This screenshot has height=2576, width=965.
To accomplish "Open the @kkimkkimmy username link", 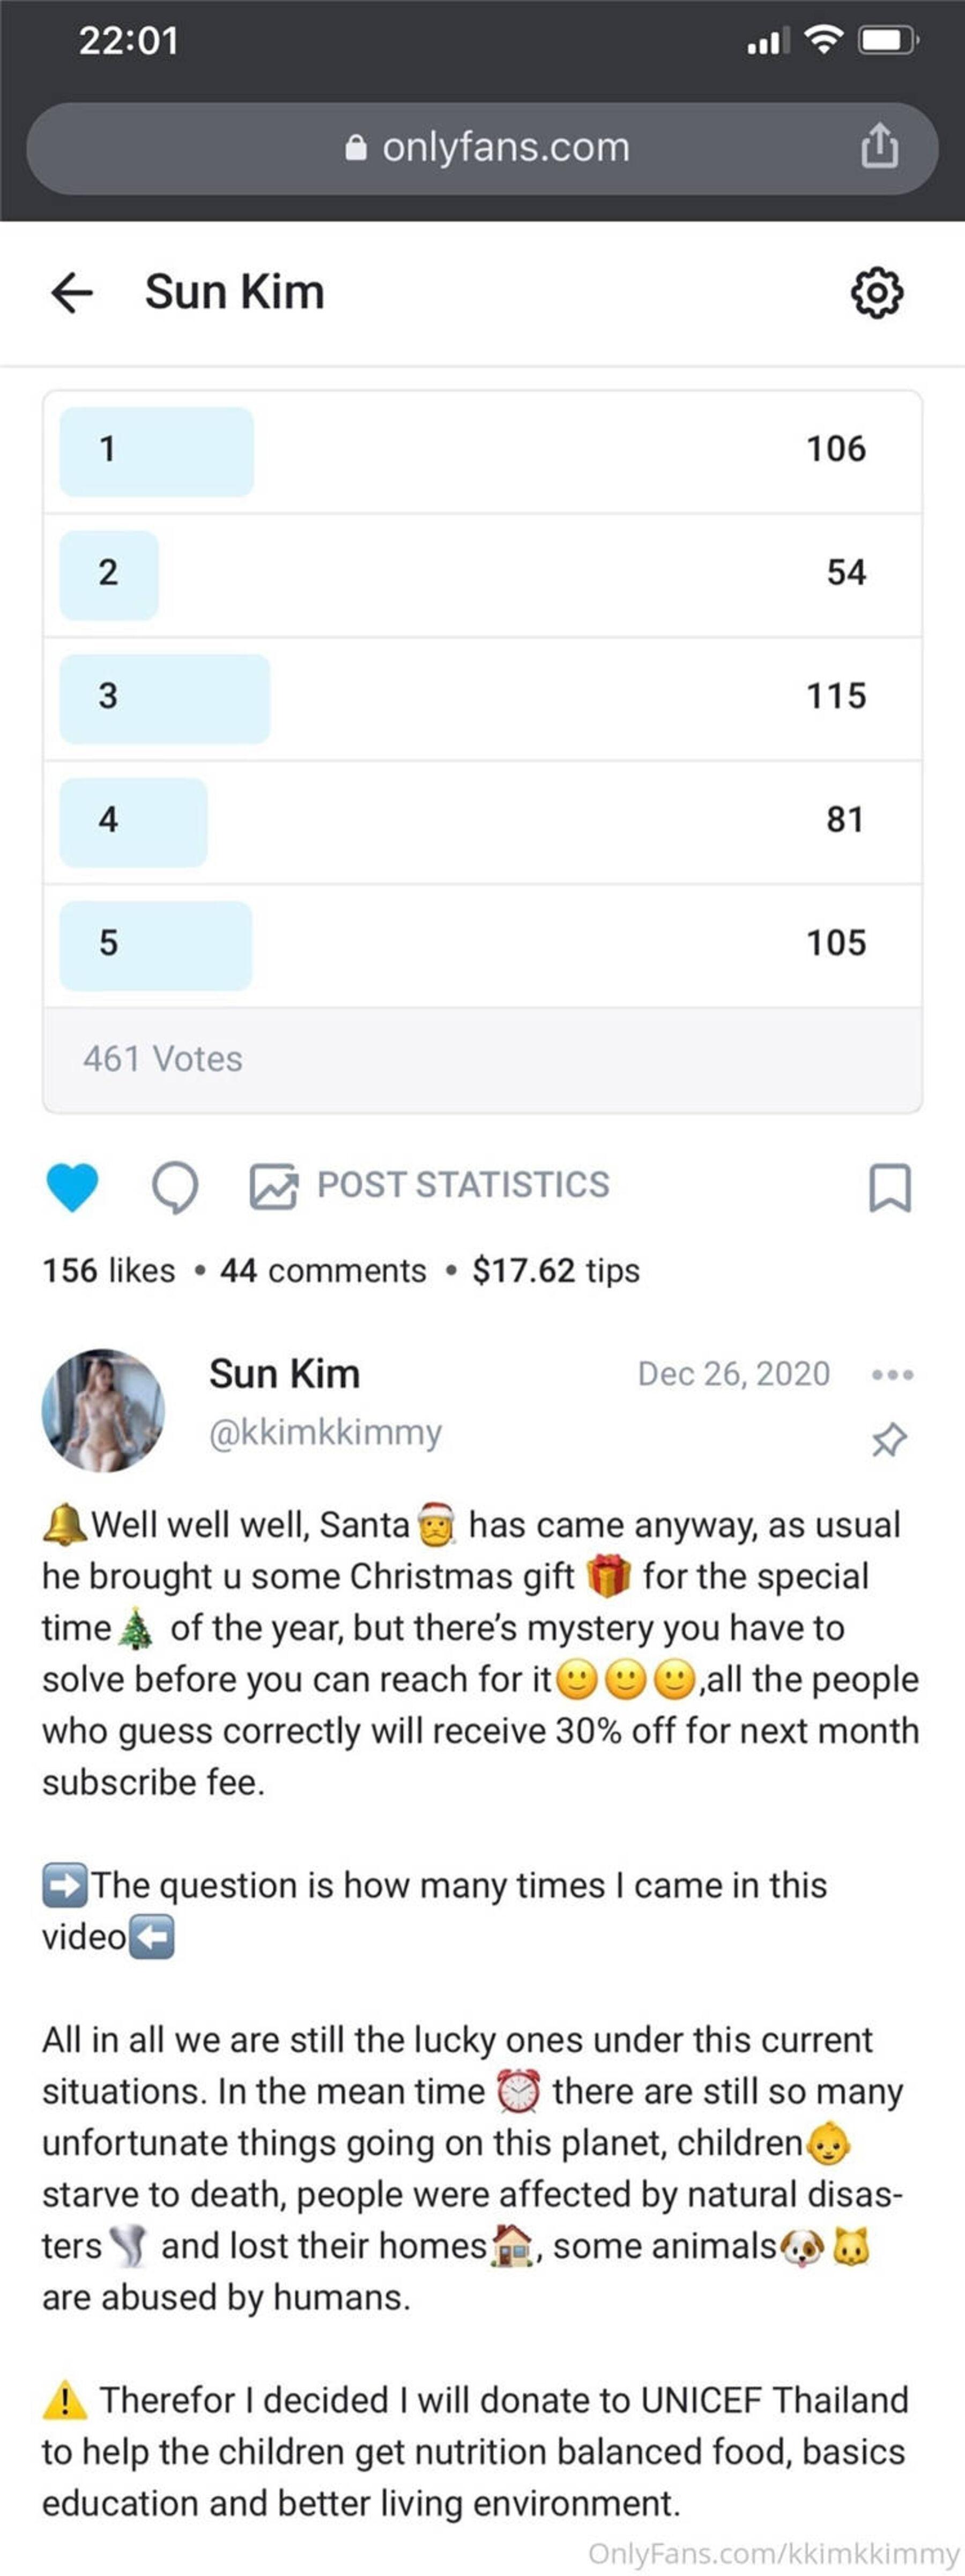I will (x=325, y=1432).
